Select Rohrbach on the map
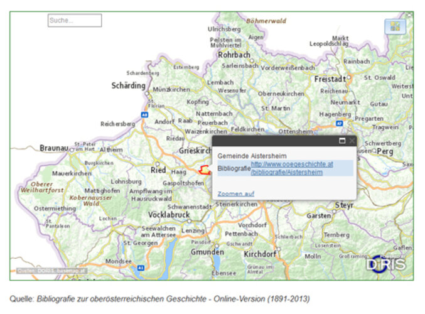Viewport: 425px width, 314px height. (x=234, y=55)
